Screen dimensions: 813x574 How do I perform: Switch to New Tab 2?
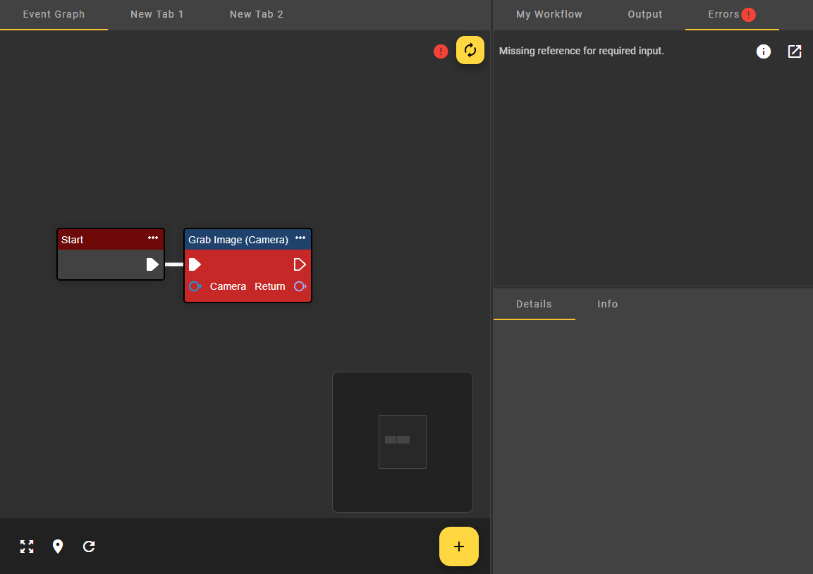tap(257, 14)
